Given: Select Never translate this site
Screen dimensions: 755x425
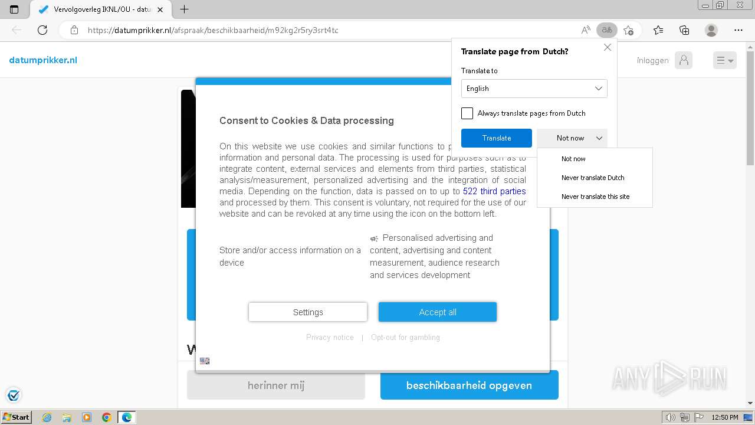Looking at the screenshot, I should [x=595, y=197].
